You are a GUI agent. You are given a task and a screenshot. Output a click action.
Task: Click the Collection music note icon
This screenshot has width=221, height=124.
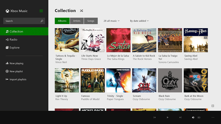point(7,32)
